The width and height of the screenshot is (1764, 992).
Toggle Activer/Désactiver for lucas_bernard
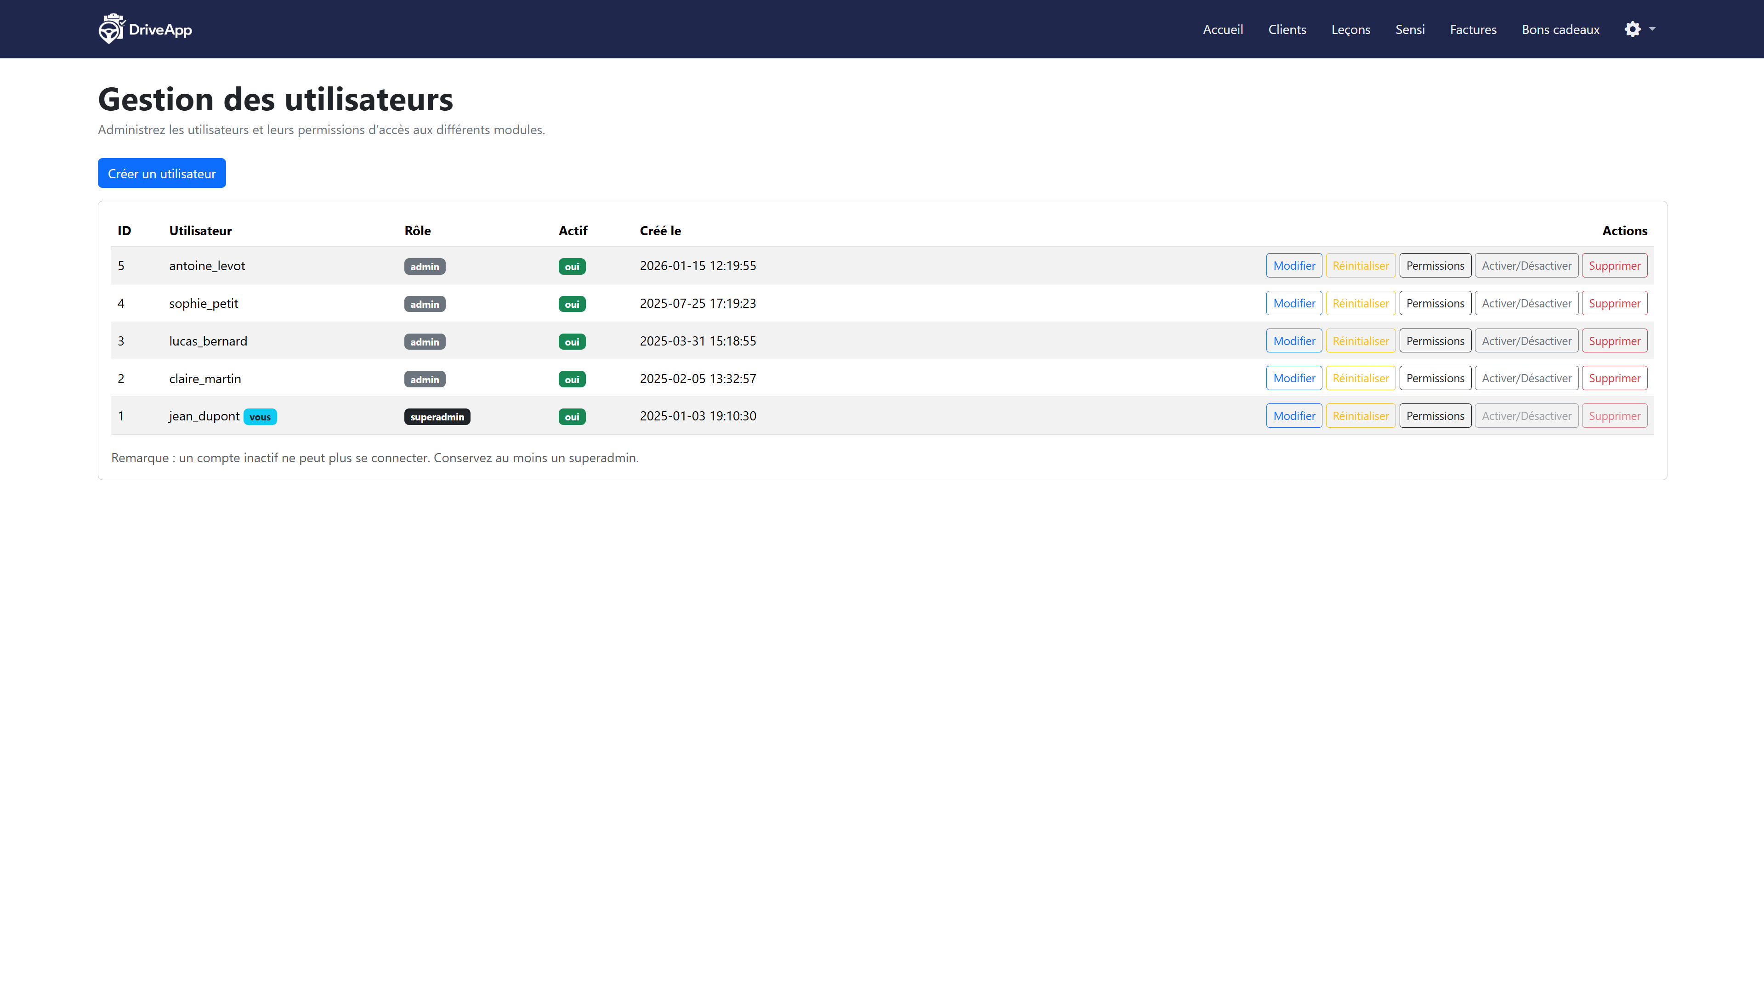pos(1526,341)
